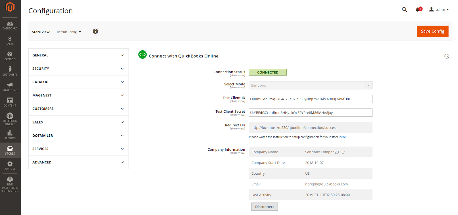Click the Redirect Uri field
This screenshot has height=215, width=458.
(x=311, y=128)
